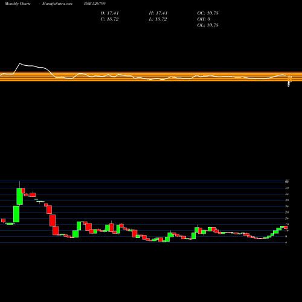Click the white indicator line's peak
302x302 pixels.
pyautogui.click(x=20, y=63)
